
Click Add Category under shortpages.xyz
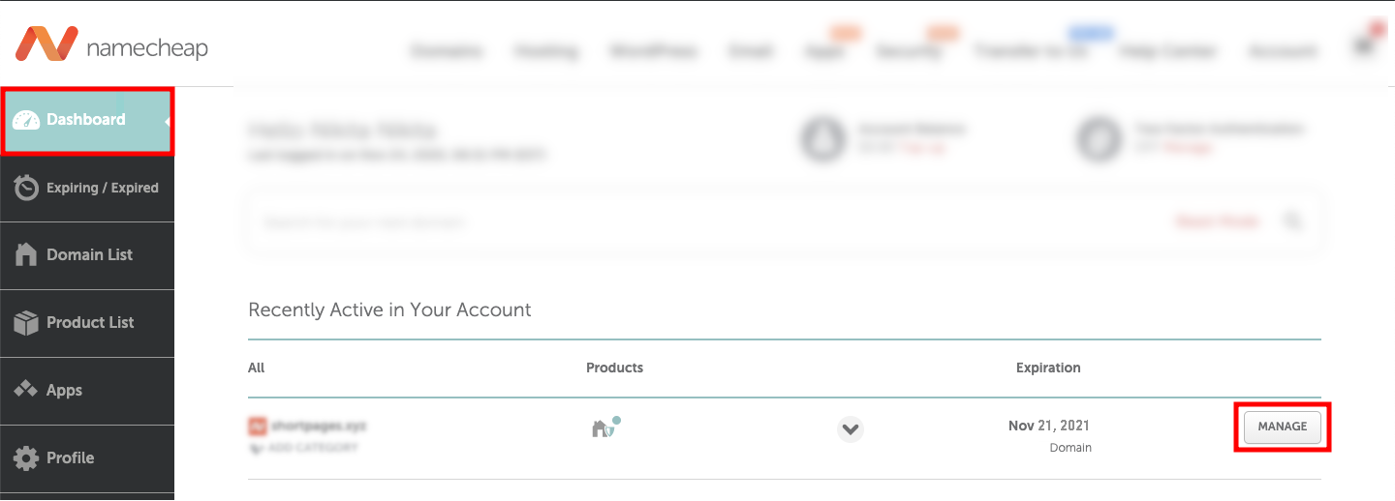click(308, 448)
